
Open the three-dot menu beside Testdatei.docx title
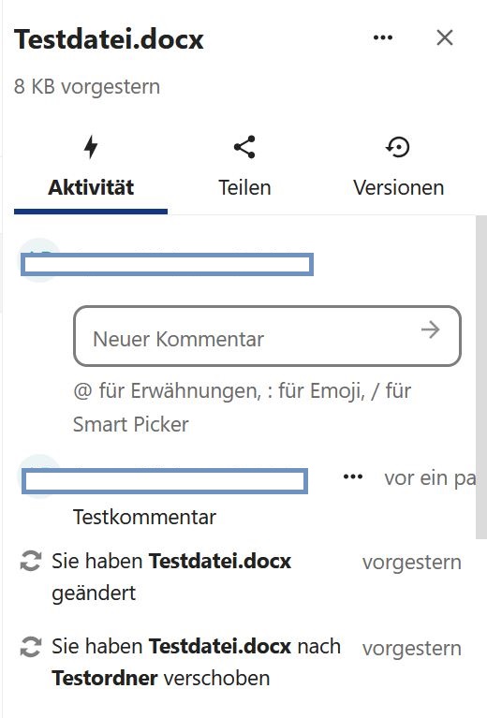pyautogui.click(x=383, y=37)
